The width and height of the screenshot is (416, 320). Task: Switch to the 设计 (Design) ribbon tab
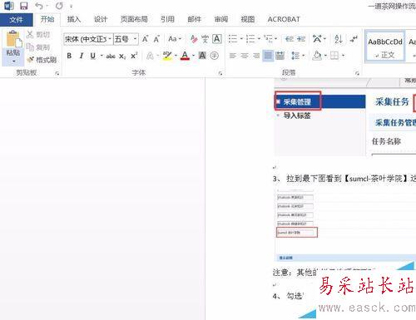[101, 19]
